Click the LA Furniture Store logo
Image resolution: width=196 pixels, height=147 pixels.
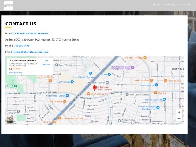8,5
